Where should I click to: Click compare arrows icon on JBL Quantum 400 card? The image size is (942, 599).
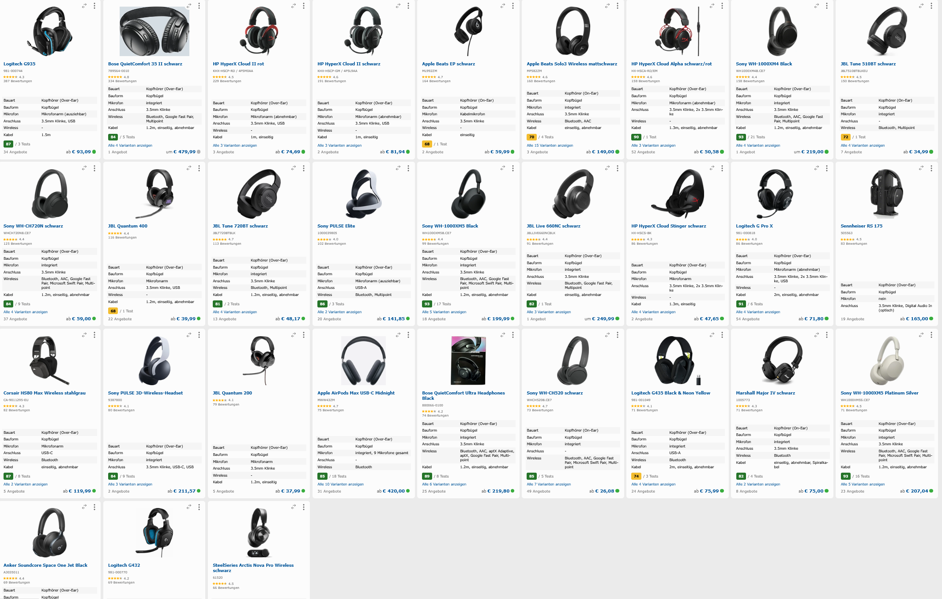pos(188,168)
